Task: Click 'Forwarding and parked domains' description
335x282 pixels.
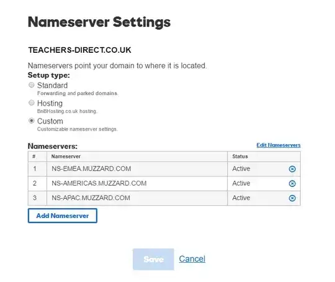Action: tap(78, 93)
